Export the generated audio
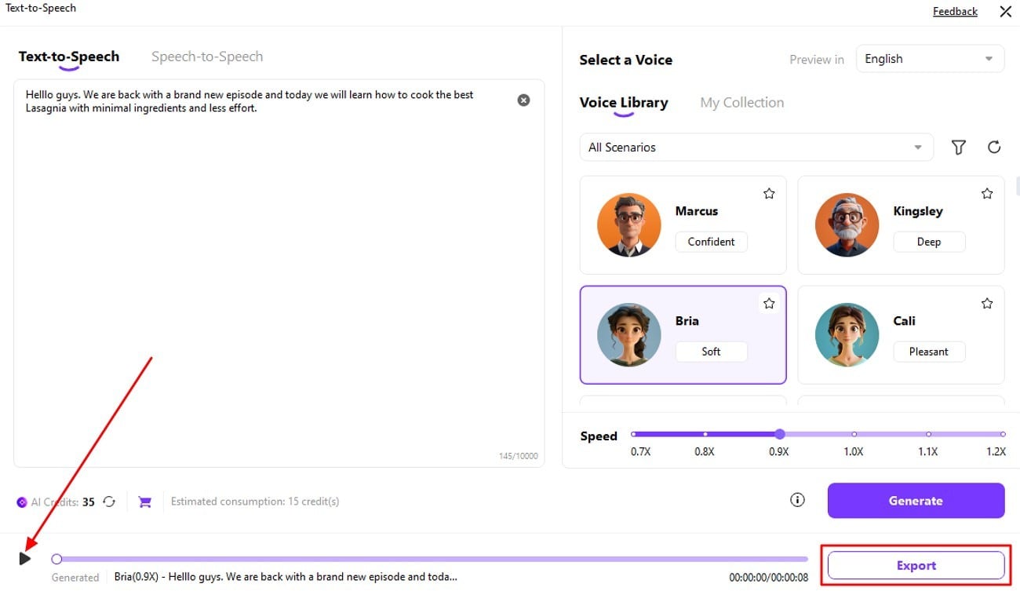The height and width of the screenshot is (591, 1020). [916, 565]
